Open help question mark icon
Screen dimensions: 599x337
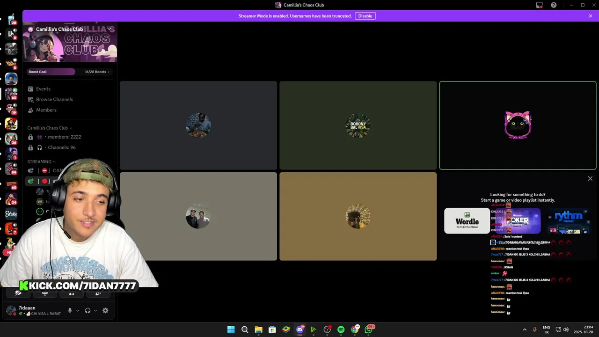554,5
